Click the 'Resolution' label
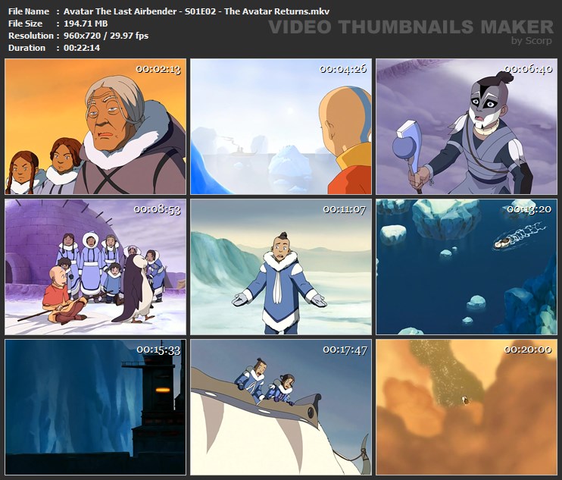This screenshot has width=562, height=480. pos(31,36)
